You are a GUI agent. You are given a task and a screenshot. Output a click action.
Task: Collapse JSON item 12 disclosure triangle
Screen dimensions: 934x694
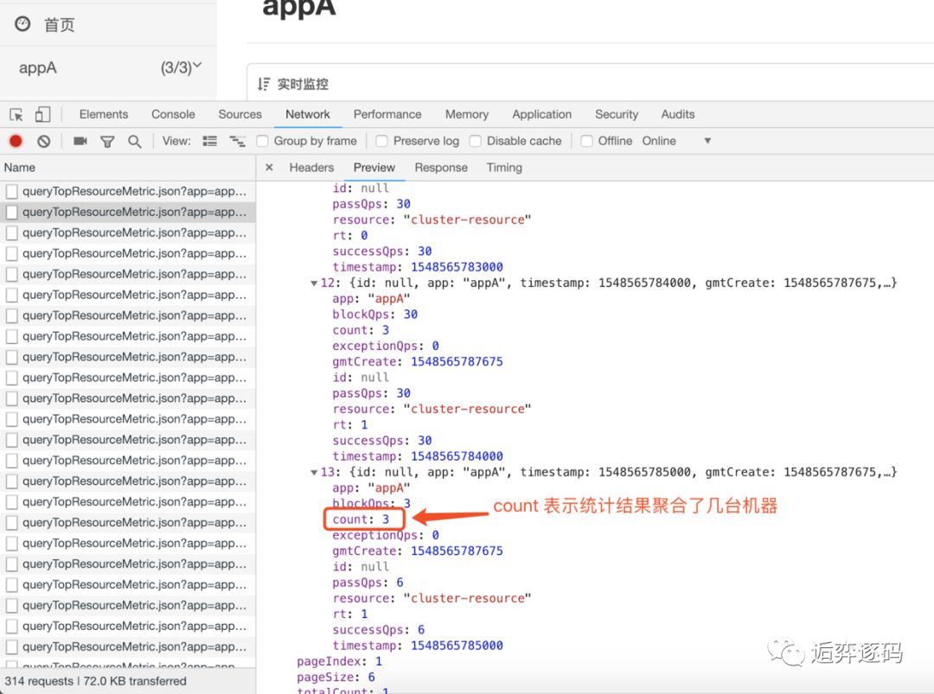314,283
